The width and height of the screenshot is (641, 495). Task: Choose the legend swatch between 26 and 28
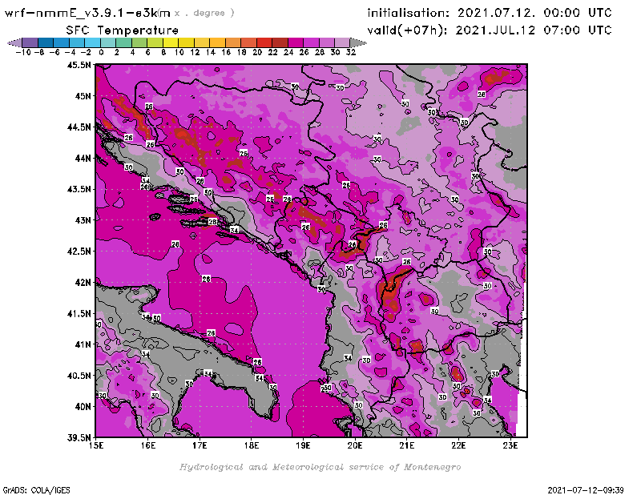pos(311,42)
